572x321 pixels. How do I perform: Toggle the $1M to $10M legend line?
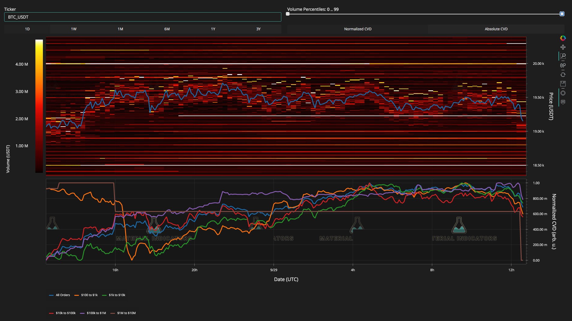tap(126, 313)
